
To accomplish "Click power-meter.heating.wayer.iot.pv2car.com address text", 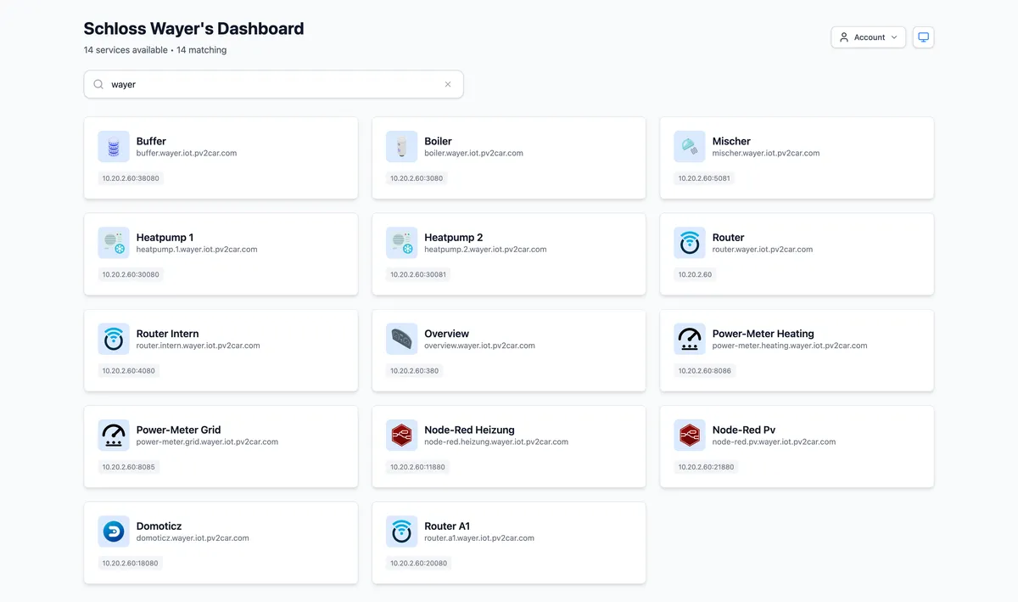I will point(790,346).
